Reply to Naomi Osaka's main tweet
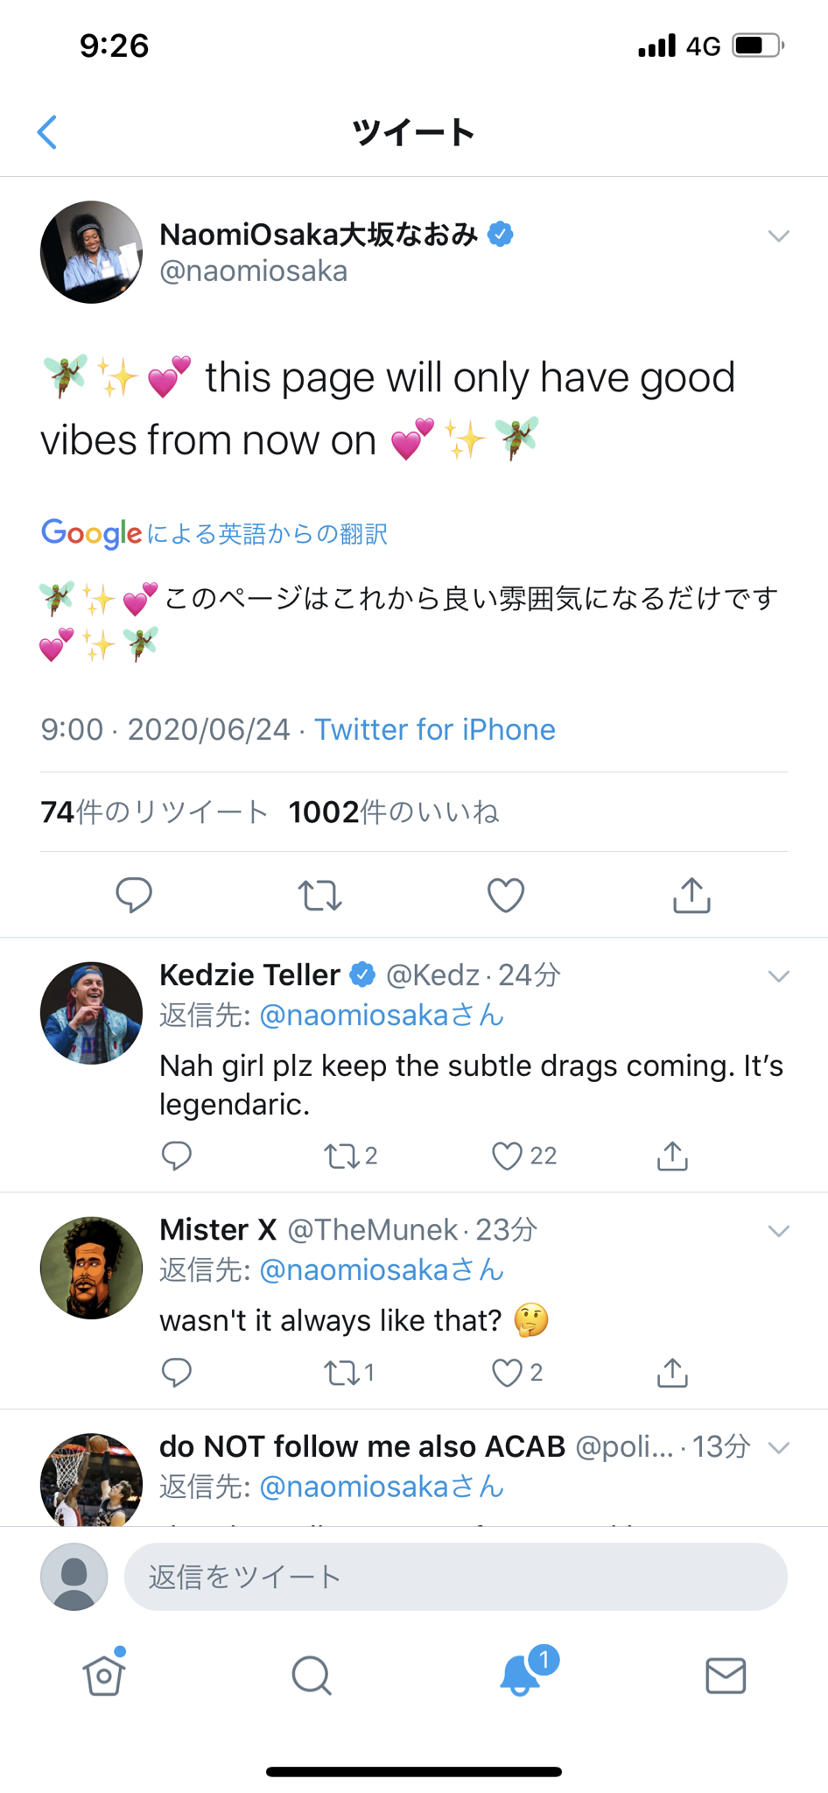 click(134, 895)
